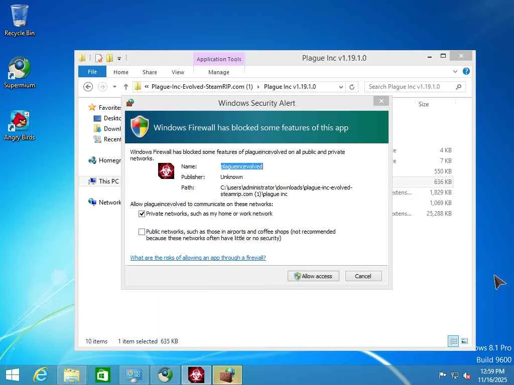Select Recent places in navigation pane
This screenshot has height=385, width=514.
(x=107, y=139)
